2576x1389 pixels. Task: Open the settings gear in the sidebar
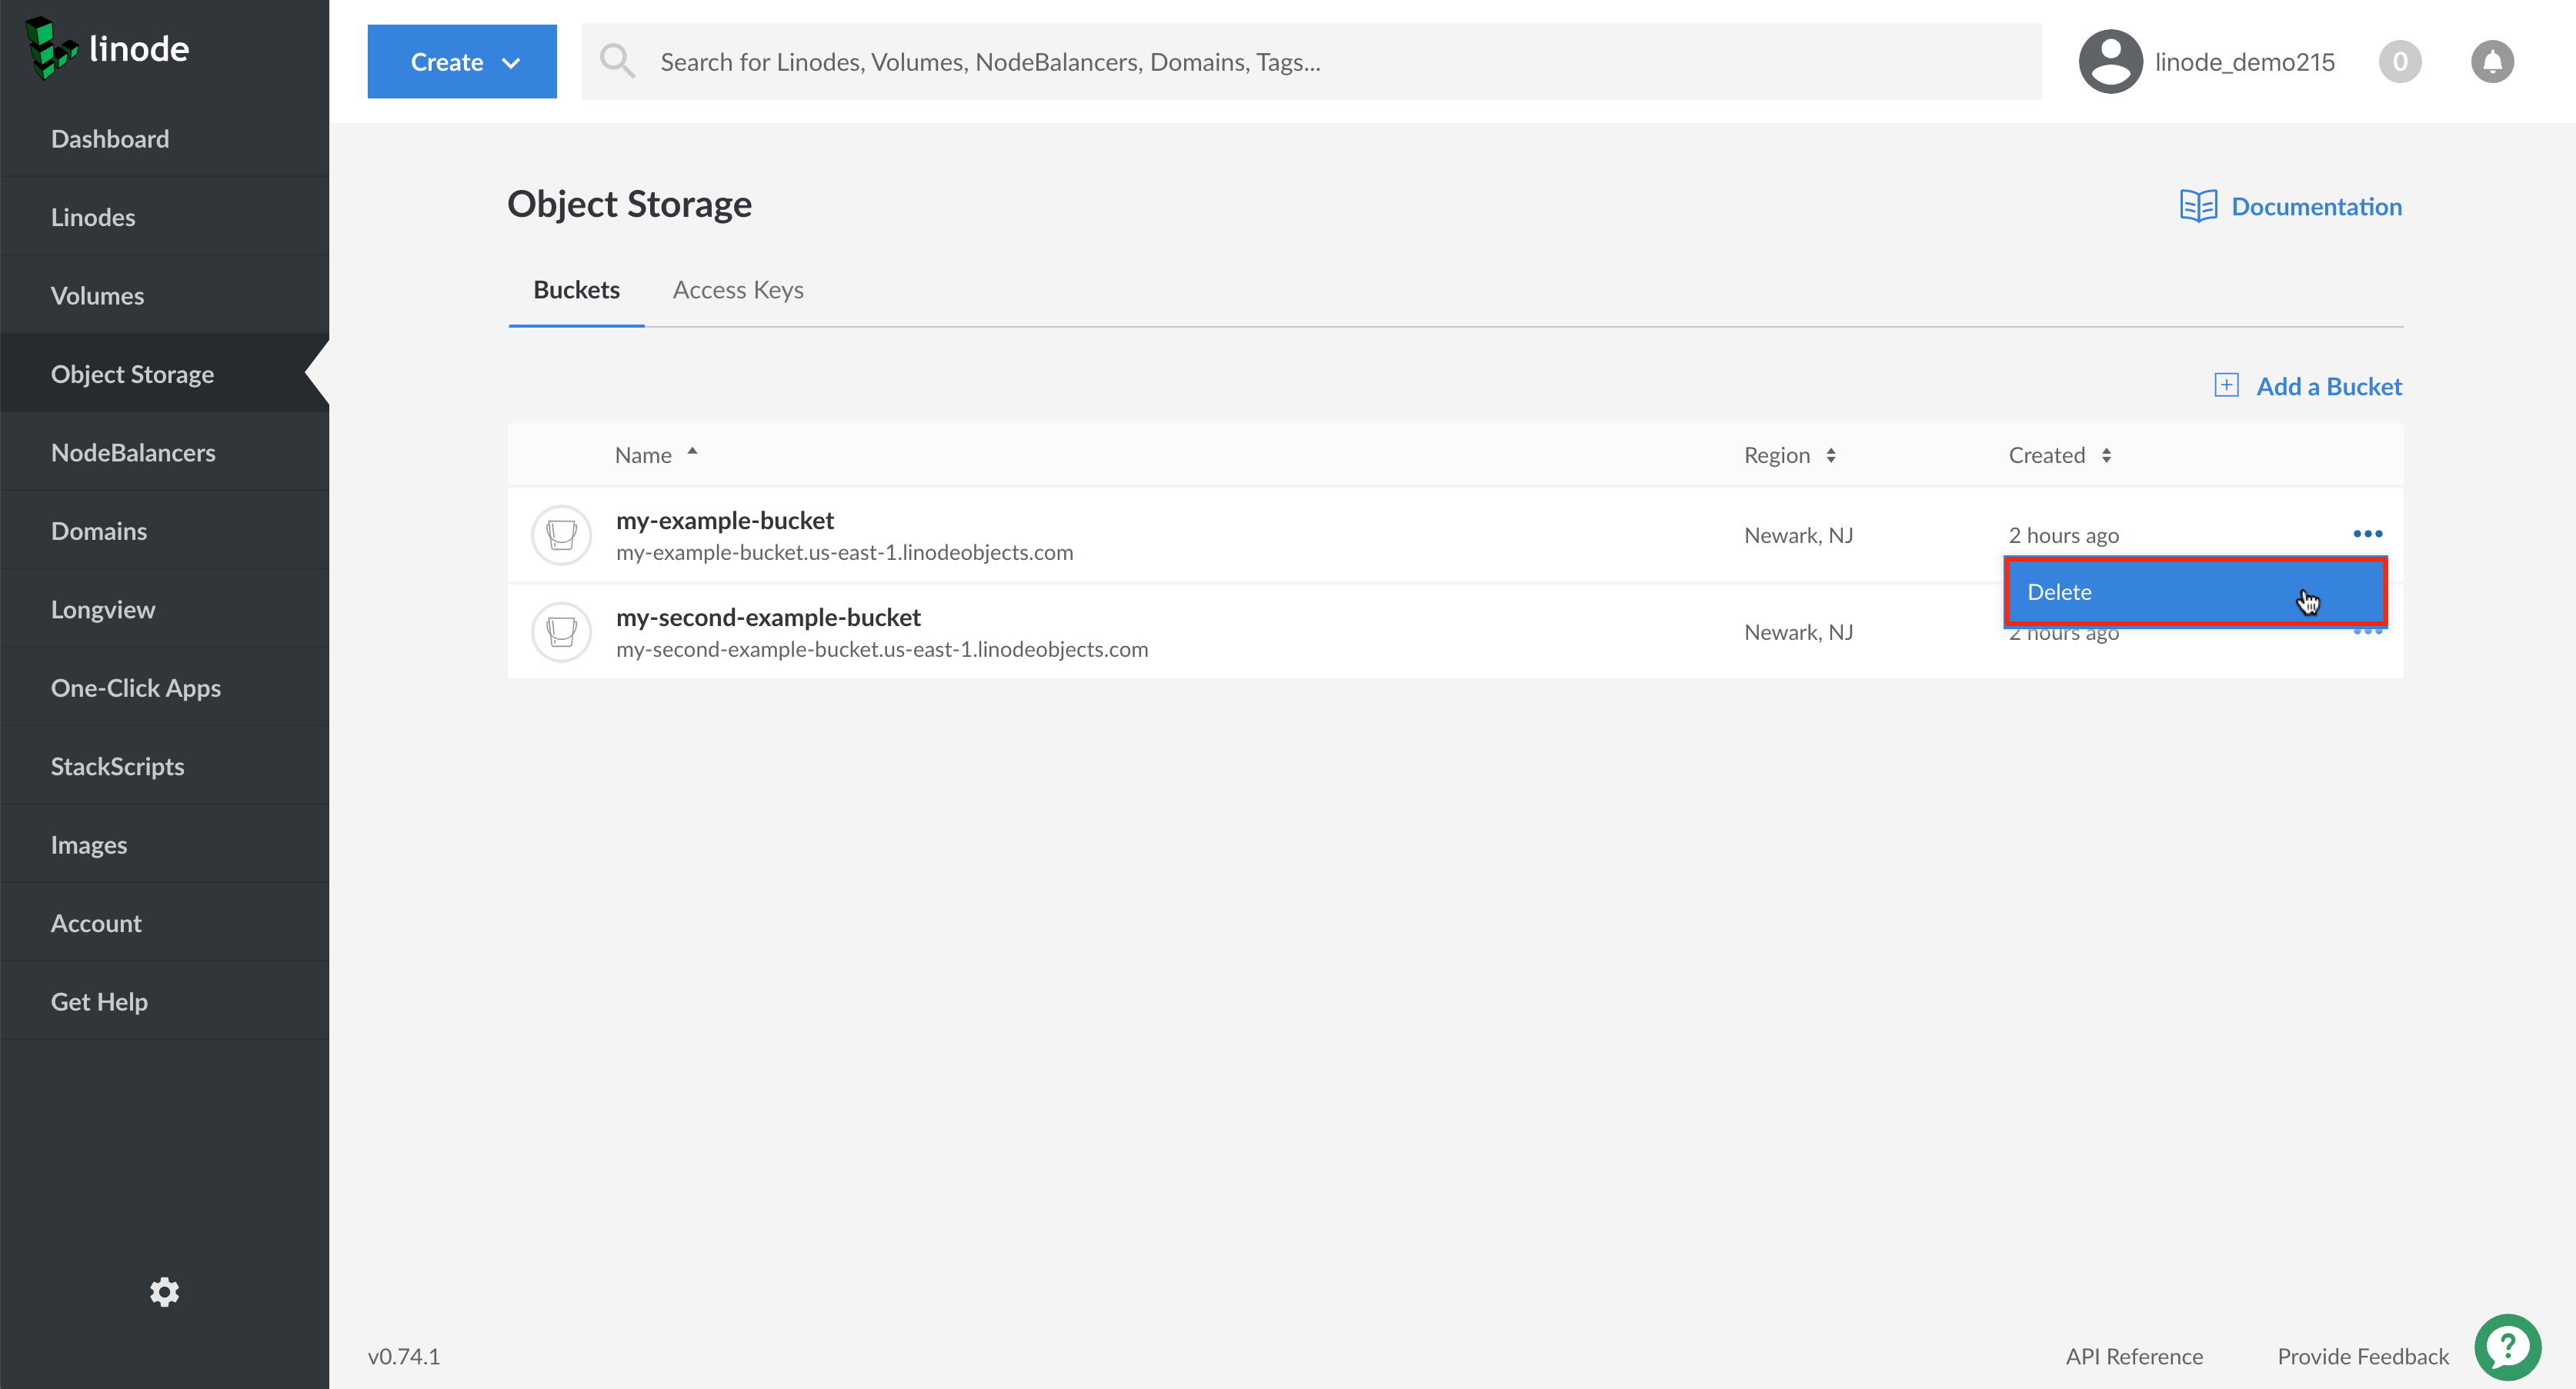point(164,1291)
